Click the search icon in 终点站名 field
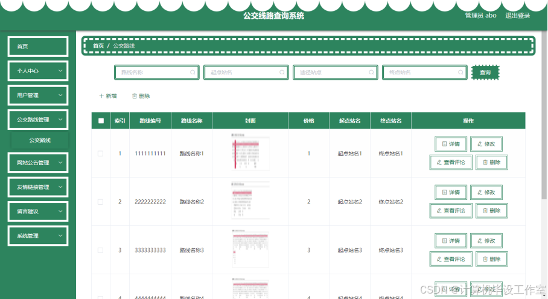Screen dimensions: 548x299 460,72
